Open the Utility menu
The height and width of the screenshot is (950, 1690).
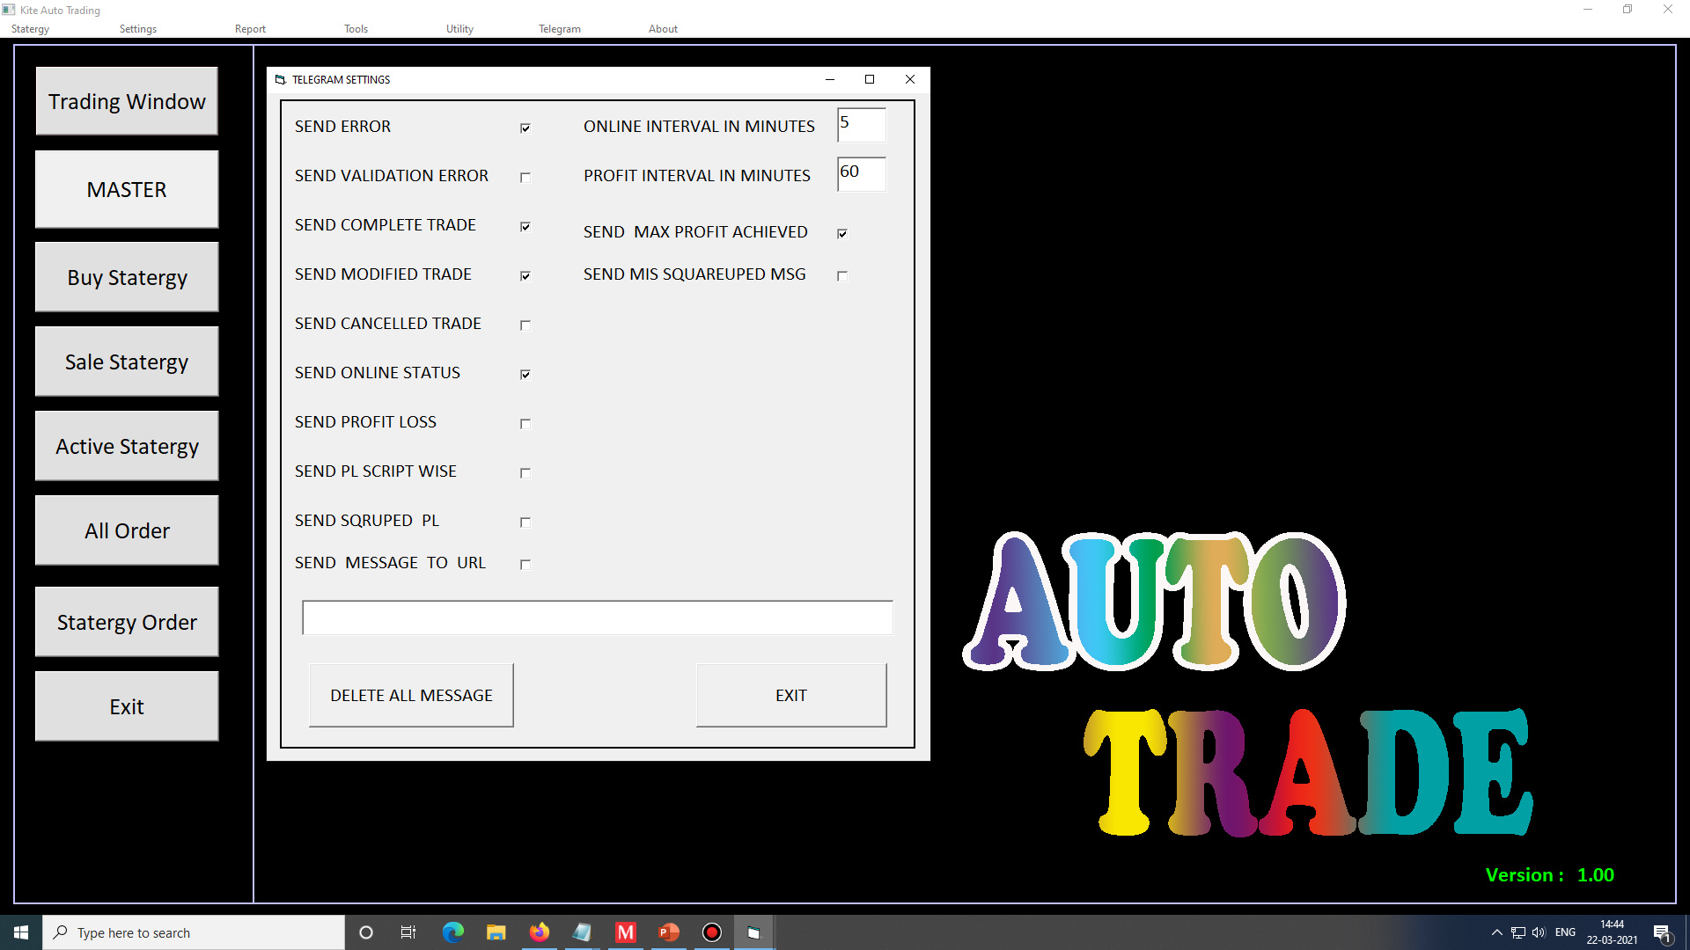(x=459, y=29)
